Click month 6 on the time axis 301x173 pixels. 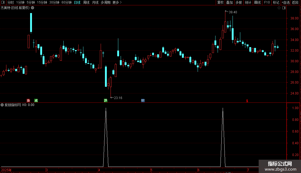point(198,170)
